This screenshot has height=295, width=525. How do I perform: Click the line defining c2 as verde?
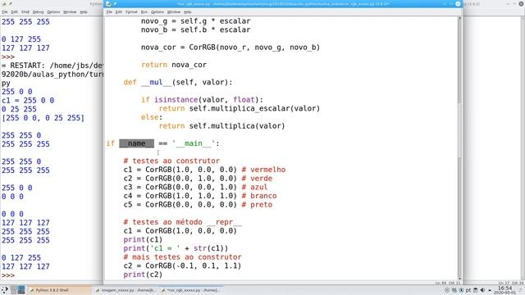click(198, 179)
